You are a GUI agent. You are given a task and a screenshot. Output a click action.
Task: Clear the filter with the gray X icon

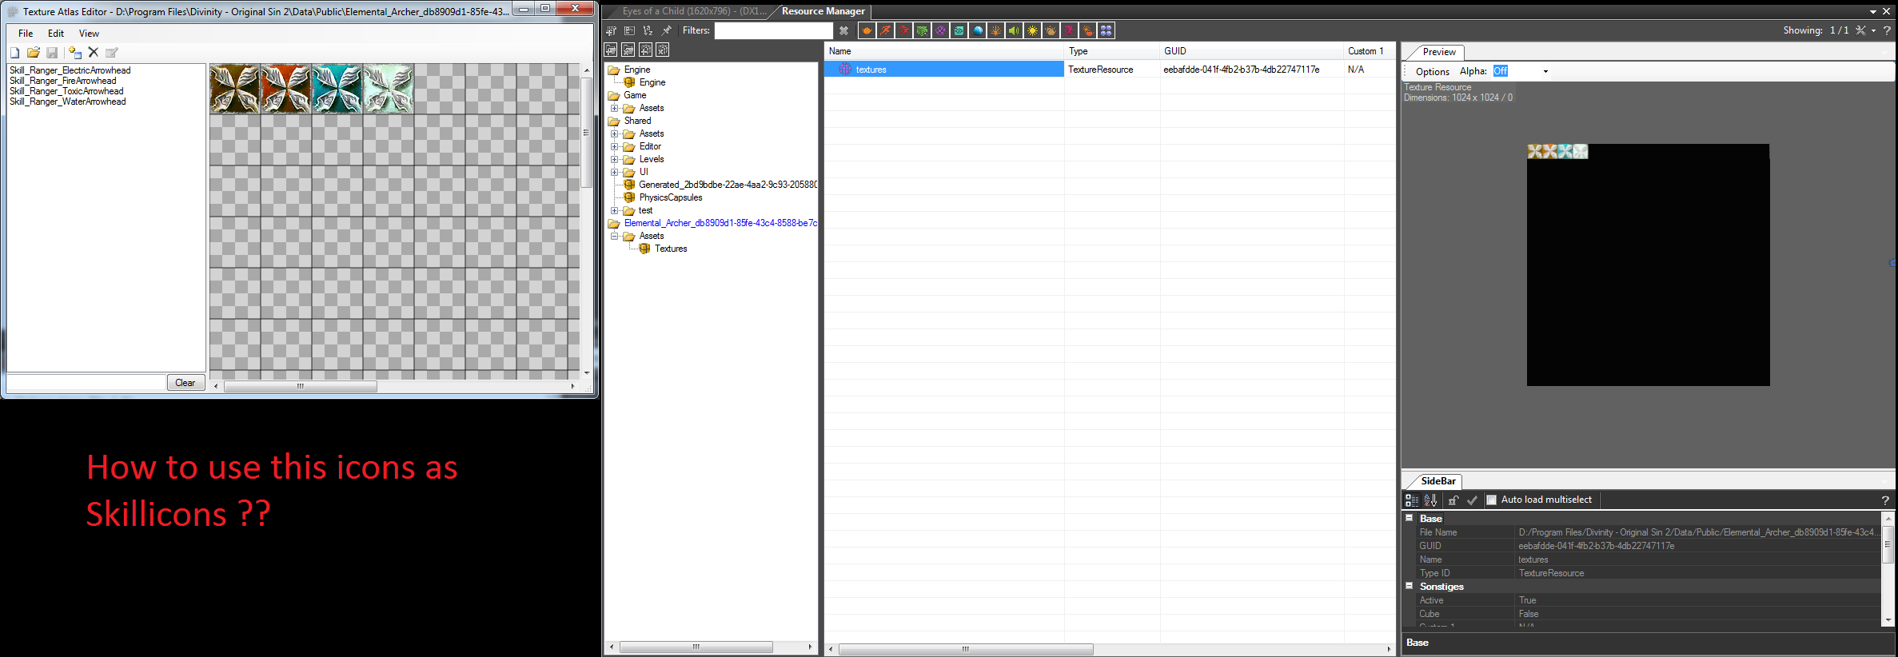[x=843, y=31]
